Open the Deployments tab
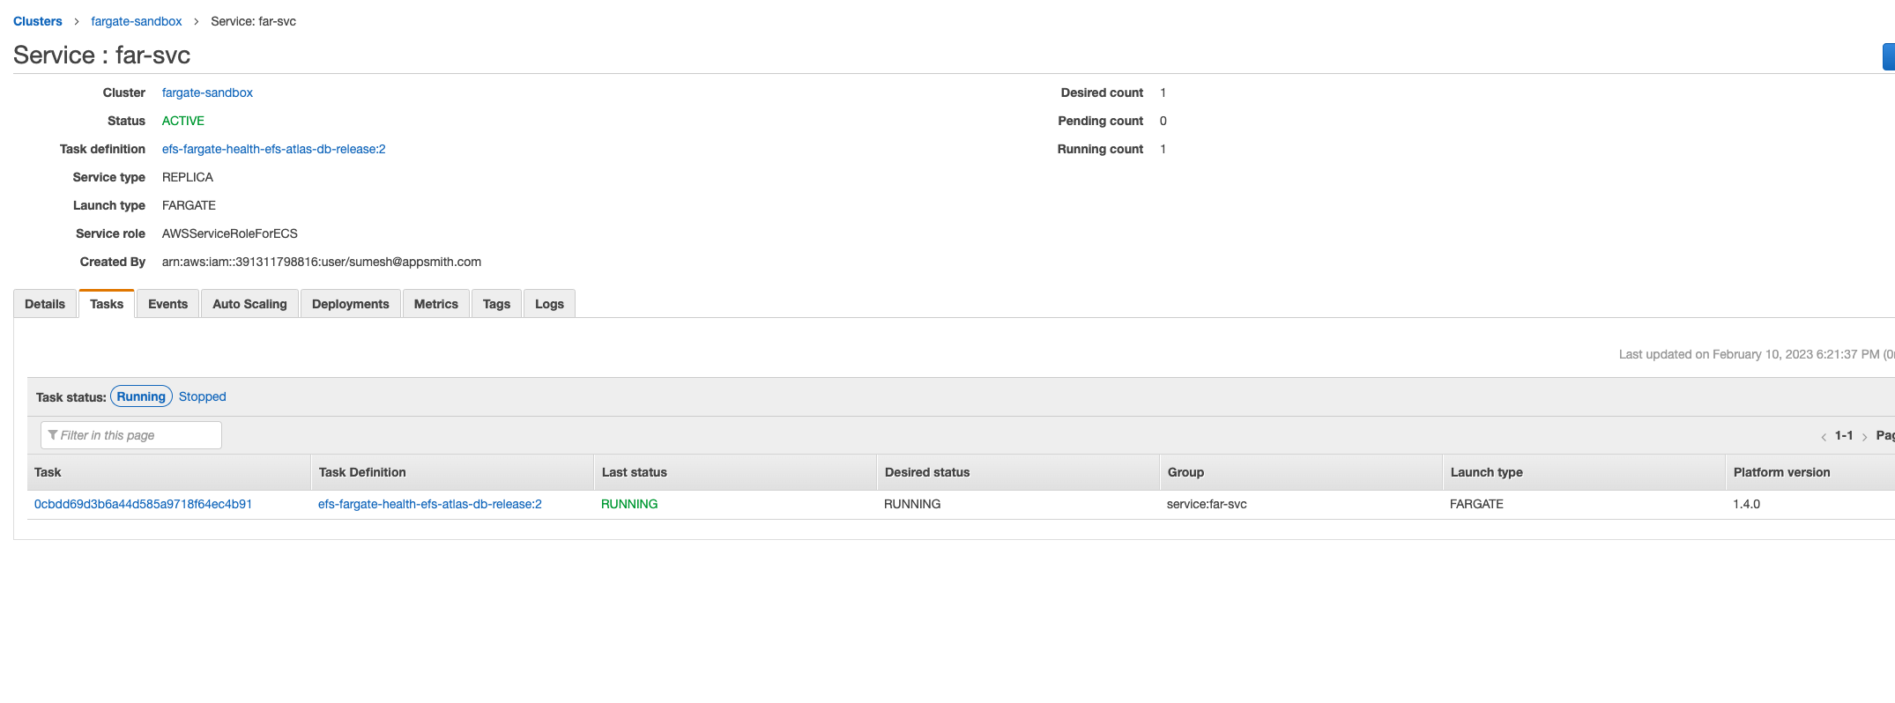Viewport: 1895px width, 703px height. (350, 304)
